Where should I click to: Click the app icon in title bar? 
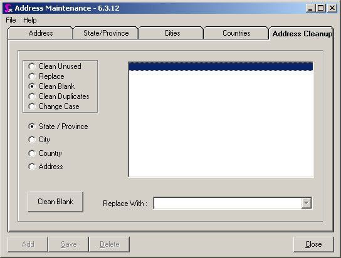click(8, 8)
